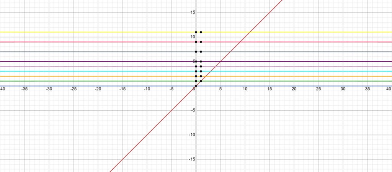This screenshot has width=392, height=172.
Task: Click the y-axis label -15
Action: coord(191,159)
